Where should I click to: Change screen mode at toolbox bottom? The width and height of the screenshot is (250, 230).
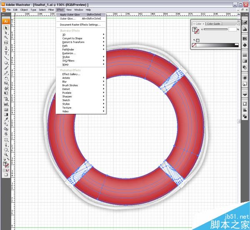6,175
